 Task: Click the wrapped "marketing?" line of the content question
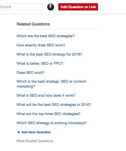pos(26,86)
